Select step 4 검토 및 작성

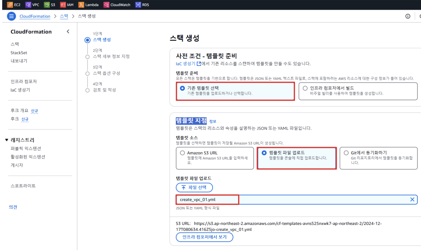tap(104, 90)
